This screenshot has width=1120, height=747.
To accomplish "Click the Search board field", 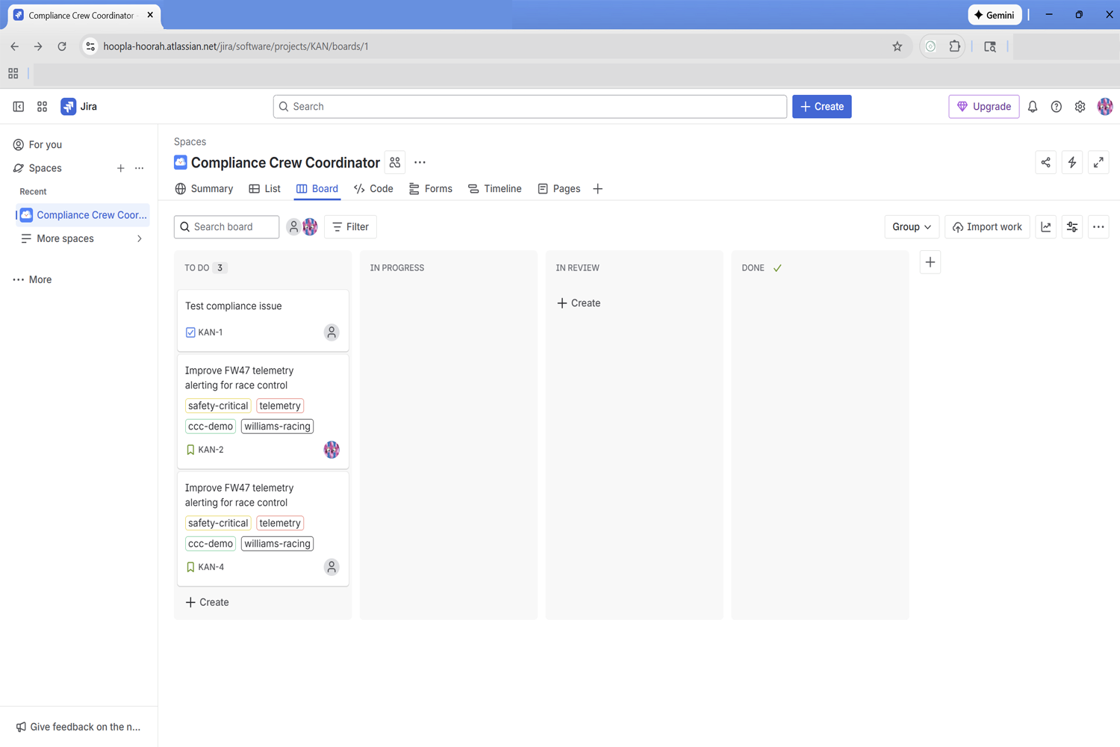I will pos(227,227).
